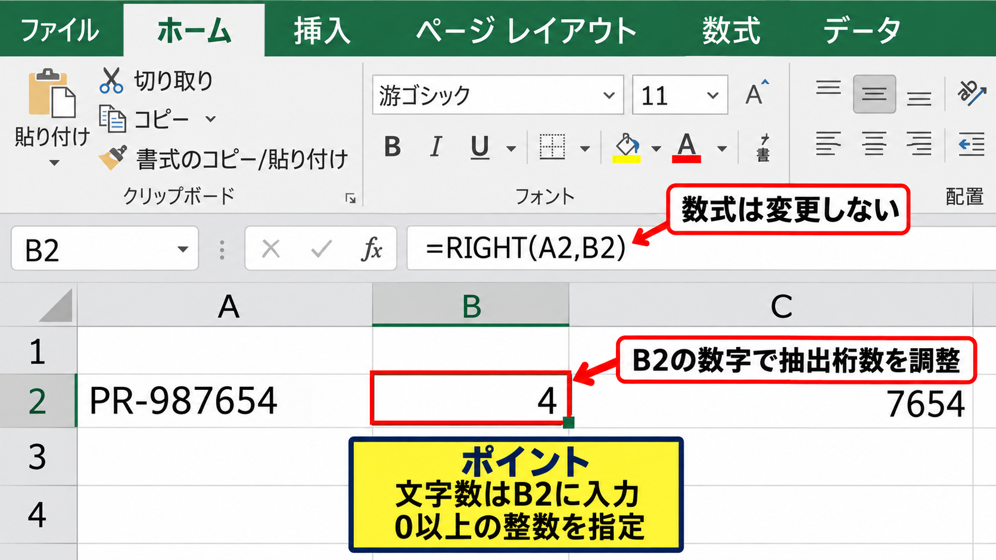Switch to the 挿入 tab

[x=322, y=30]
